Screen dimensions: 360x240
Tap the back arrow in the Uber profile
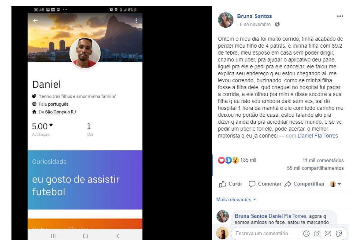[x=35, y=21]
